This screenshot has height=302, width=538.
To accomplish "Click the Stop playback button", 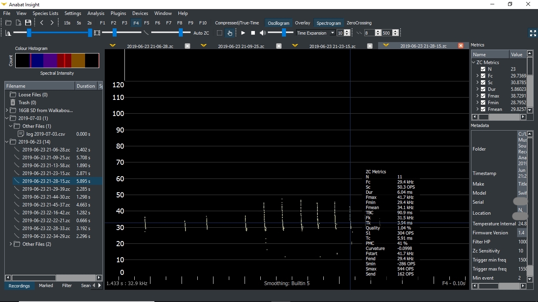I will coord(253,33).
